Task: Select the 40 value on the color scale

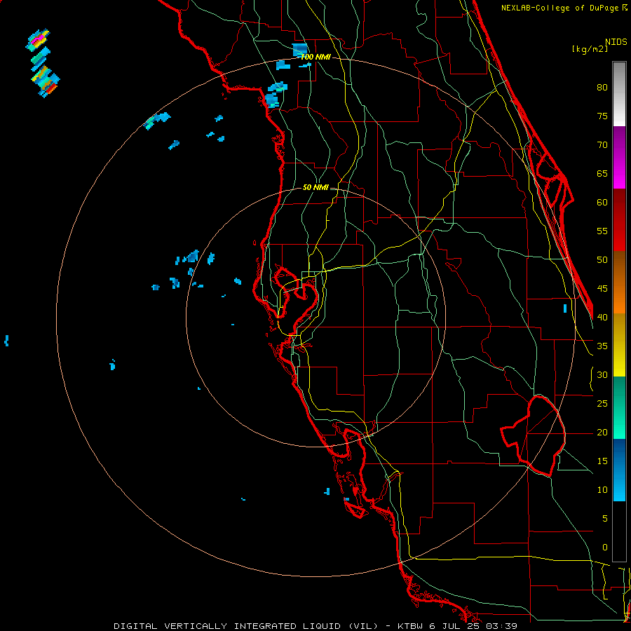Action: (602, 317)
